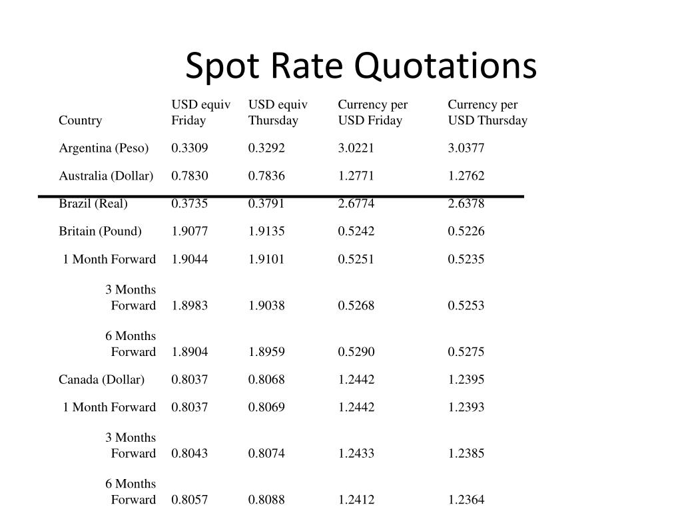Click Brazil's currency value 2.6774
The image size is (682, 511).
356,204
